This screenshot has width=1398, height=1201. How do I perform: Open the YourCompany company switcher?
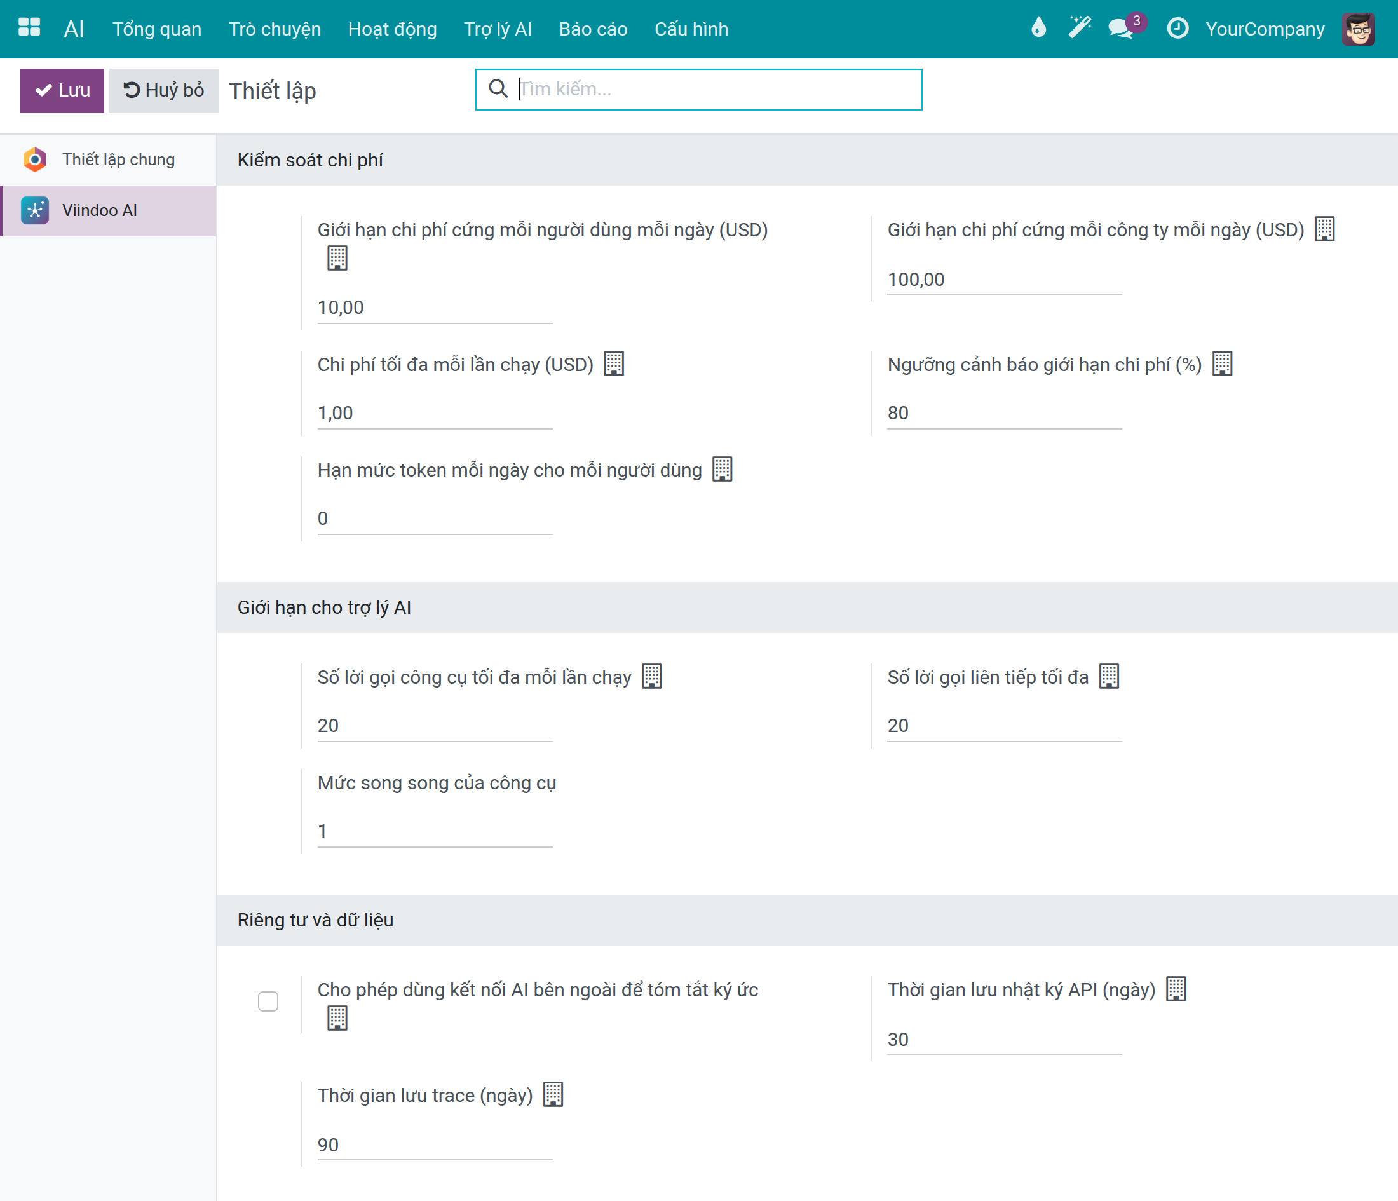[1265, 29]
